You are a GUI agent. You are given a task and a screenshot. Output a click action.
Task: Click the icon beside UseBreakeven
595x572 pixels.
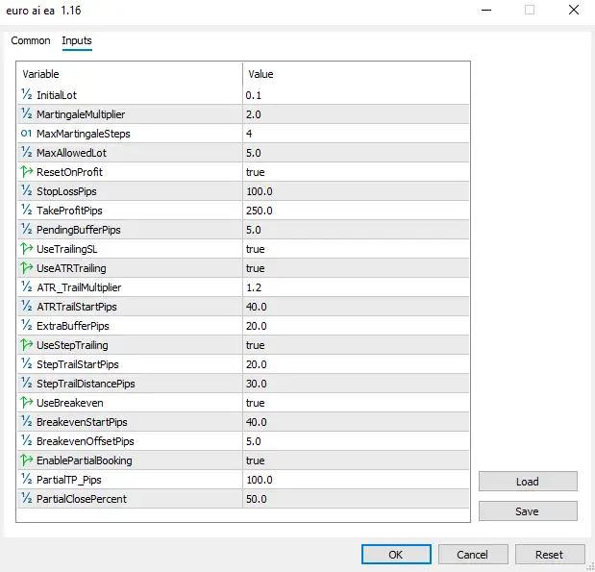(x=26, y=403)
